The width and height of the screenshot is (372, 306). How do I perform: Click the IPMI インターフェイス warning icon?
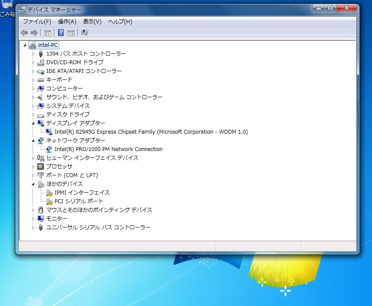click(x=49, y=193)
